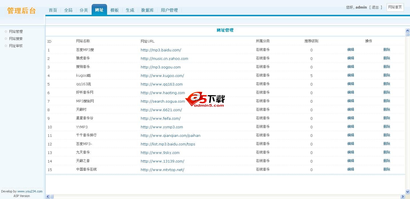Open the list.mp3.baidu.com/tops link
410x199 pixels.
168,144
